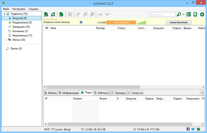Image resolution: width=207 pixels, height=133 pixels.
Task: Select Торренты (18) in sidebar
Action: point(19,14)
